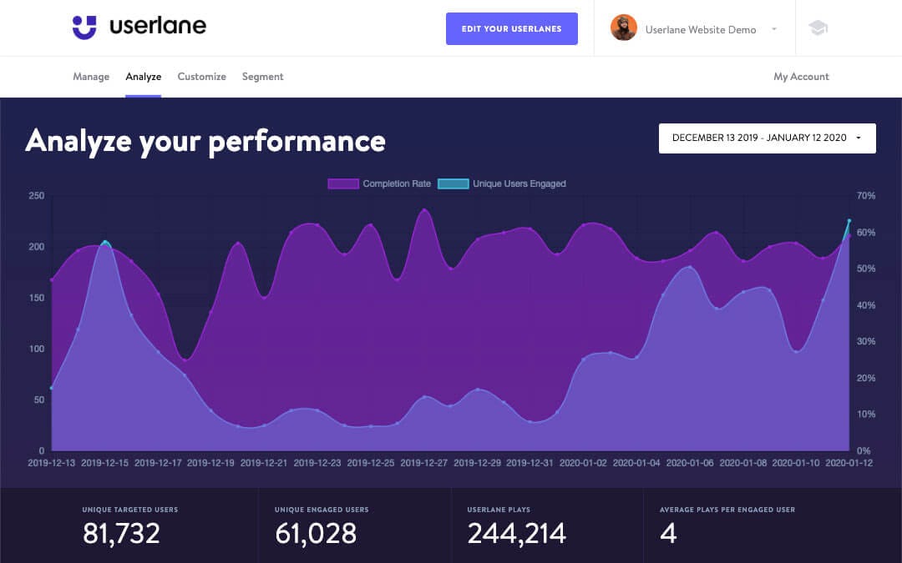
Task: Click the purple Completion Rate color swatch
Action: click(x=342, y=183)
